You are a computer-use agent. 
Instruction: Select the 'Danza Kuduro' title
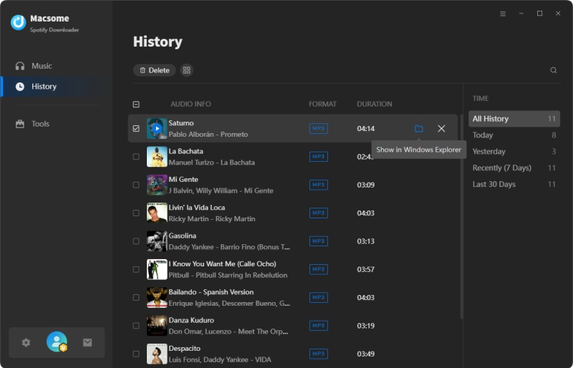(191, 320)
